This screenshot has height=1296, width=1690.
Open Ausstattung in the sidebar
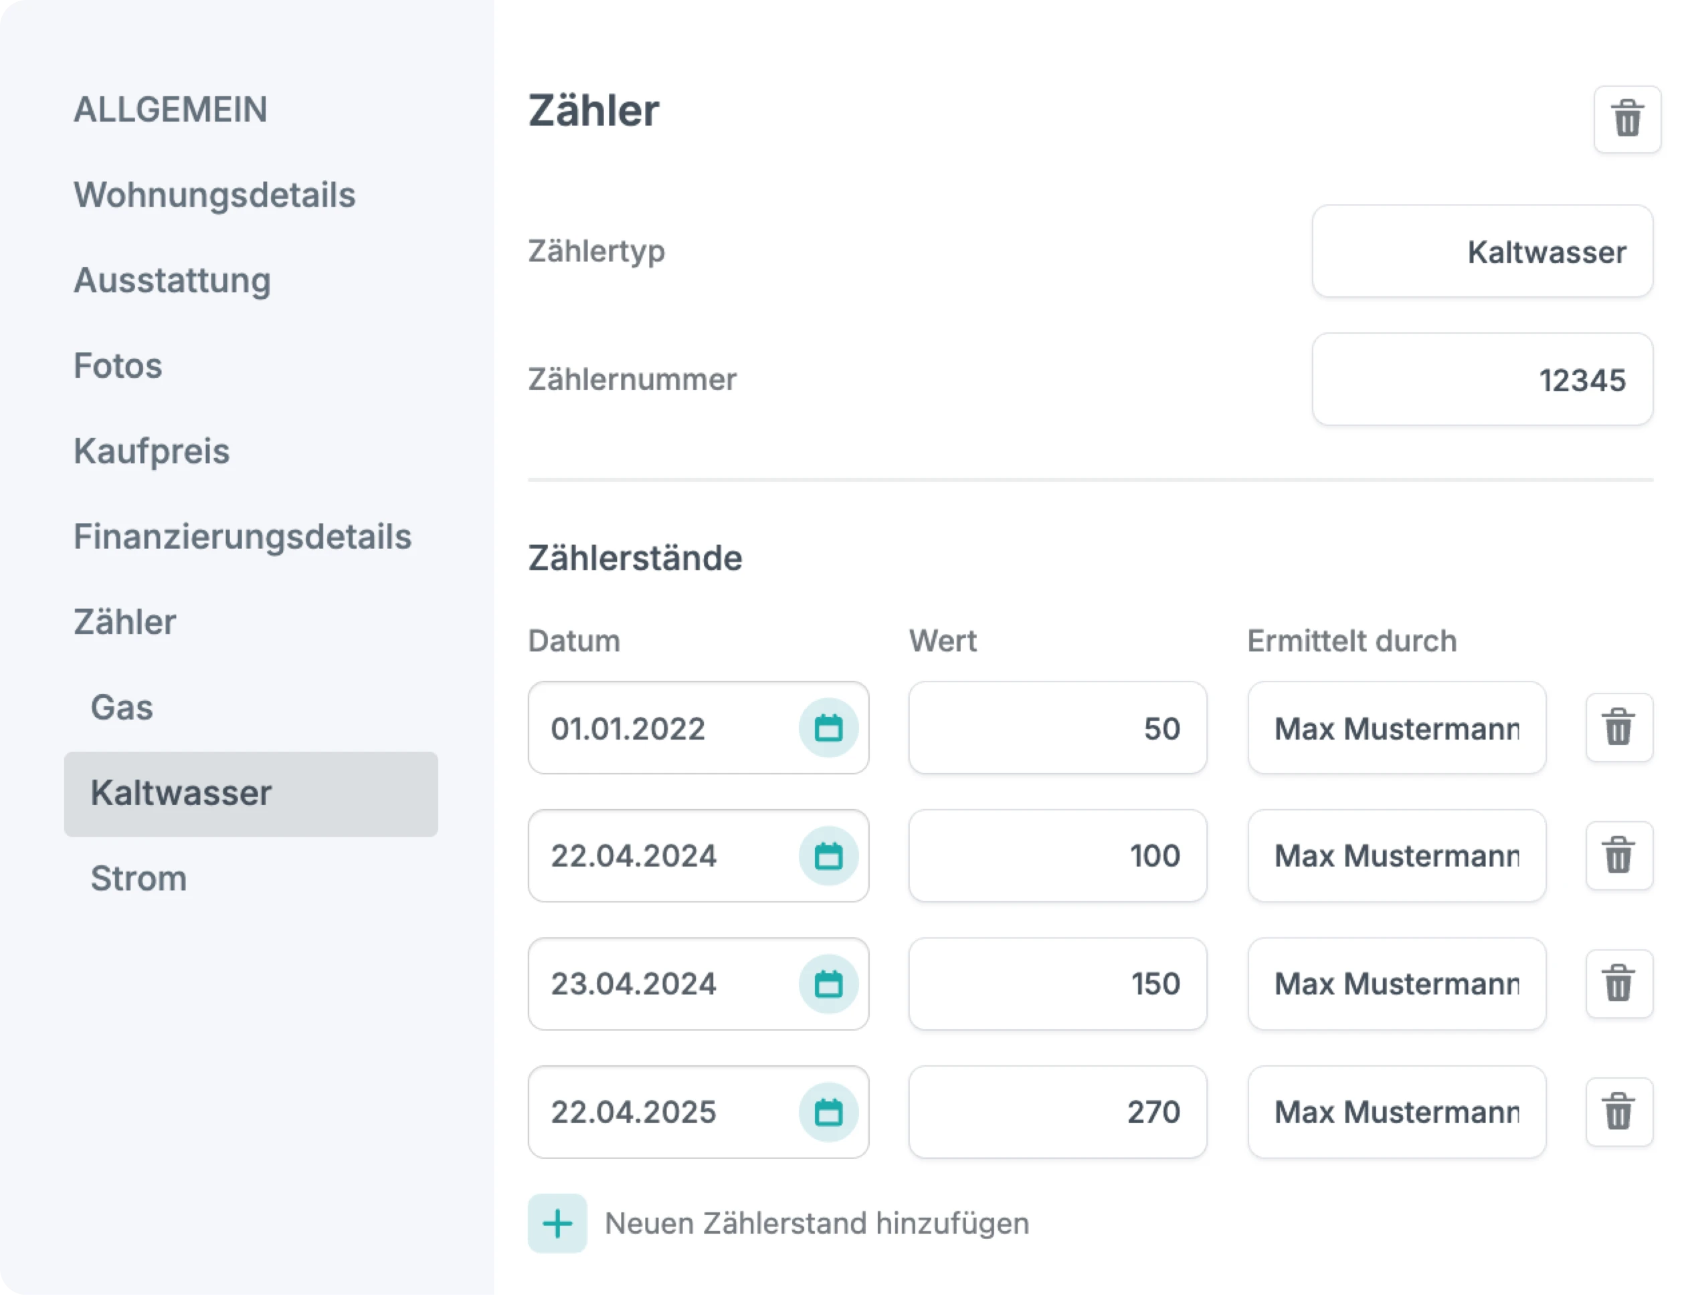[172, 280]
